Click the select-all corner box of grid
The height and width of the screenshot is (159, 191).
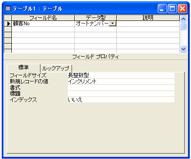[x=8, y=18]
